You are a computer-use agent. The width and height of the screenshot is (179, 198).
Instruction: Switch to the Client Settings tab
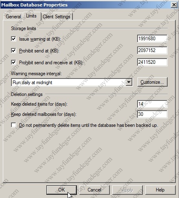pyautogui.click(x=57, y=17)
